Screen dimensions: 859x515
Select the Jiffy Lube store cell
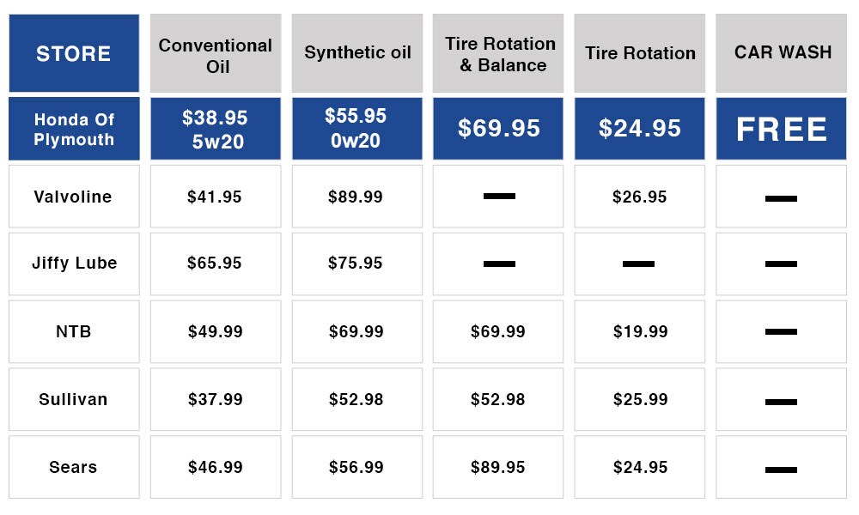pyautogui.click(x=74, y=264)
